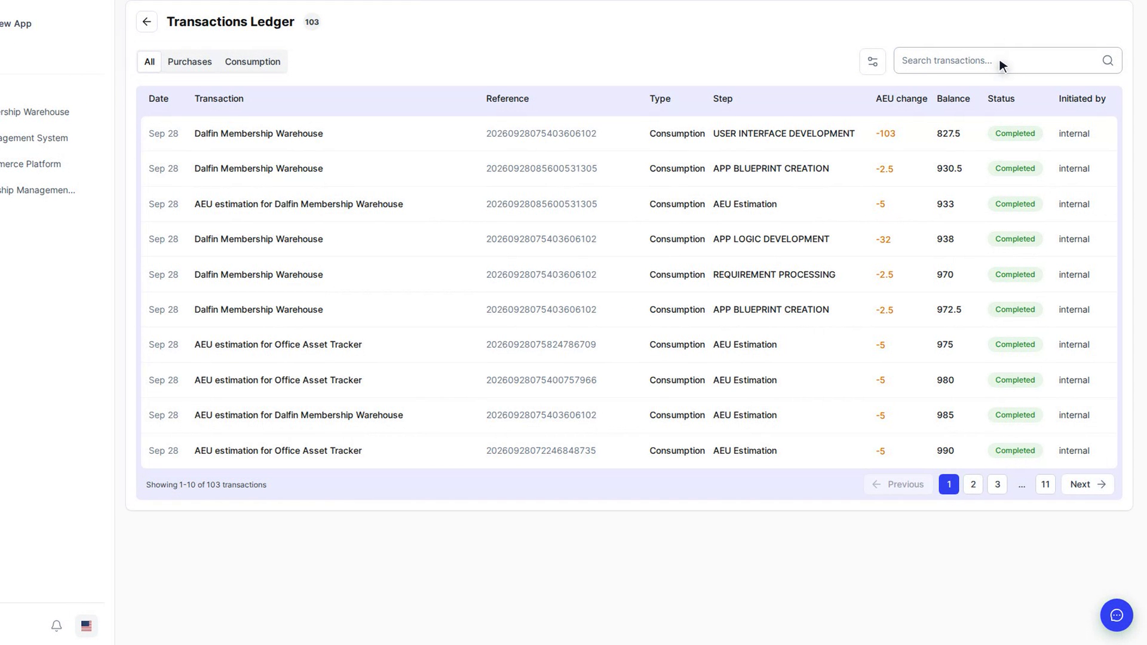The height and width of the screenshot is (645, 1147).
Task: Click Showing 1-10 of 103 transactions text
Action: point(206,484)
